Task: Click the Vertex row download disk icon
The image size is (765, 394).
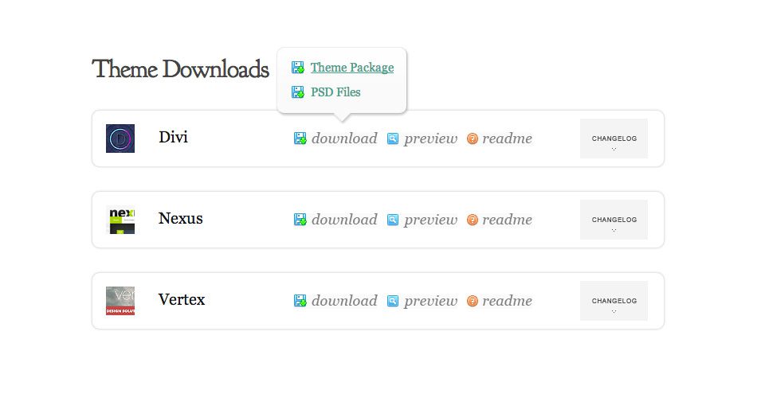Action: [300, 301]
